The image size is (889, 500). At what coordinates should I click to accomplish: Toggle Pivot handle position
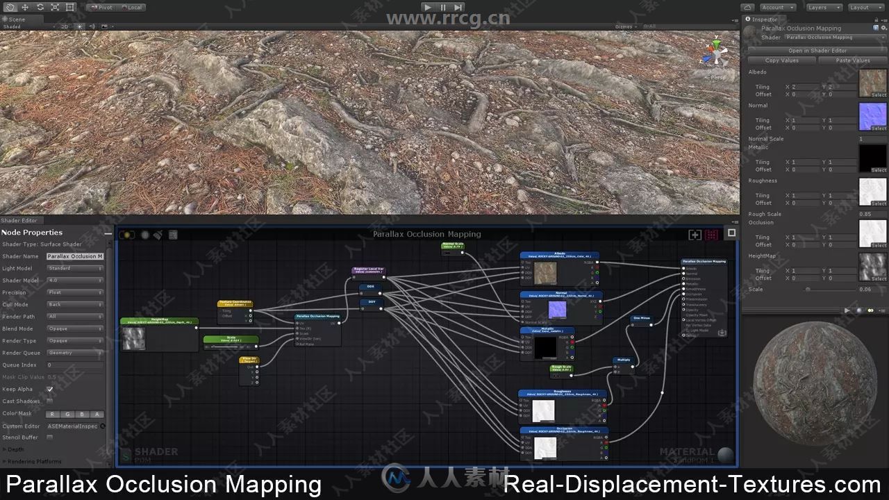101,7
